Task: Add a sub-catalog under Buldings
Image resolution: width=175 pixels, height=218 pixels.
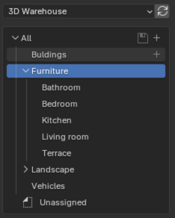Action: [x=156, y=54]
